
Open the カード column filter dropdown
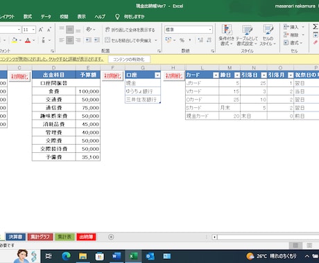tap(216, 75)
